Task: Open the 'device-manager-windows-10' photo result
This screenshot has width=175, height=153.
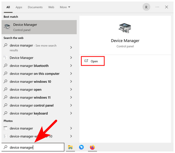Action: [x=39, y=136]
